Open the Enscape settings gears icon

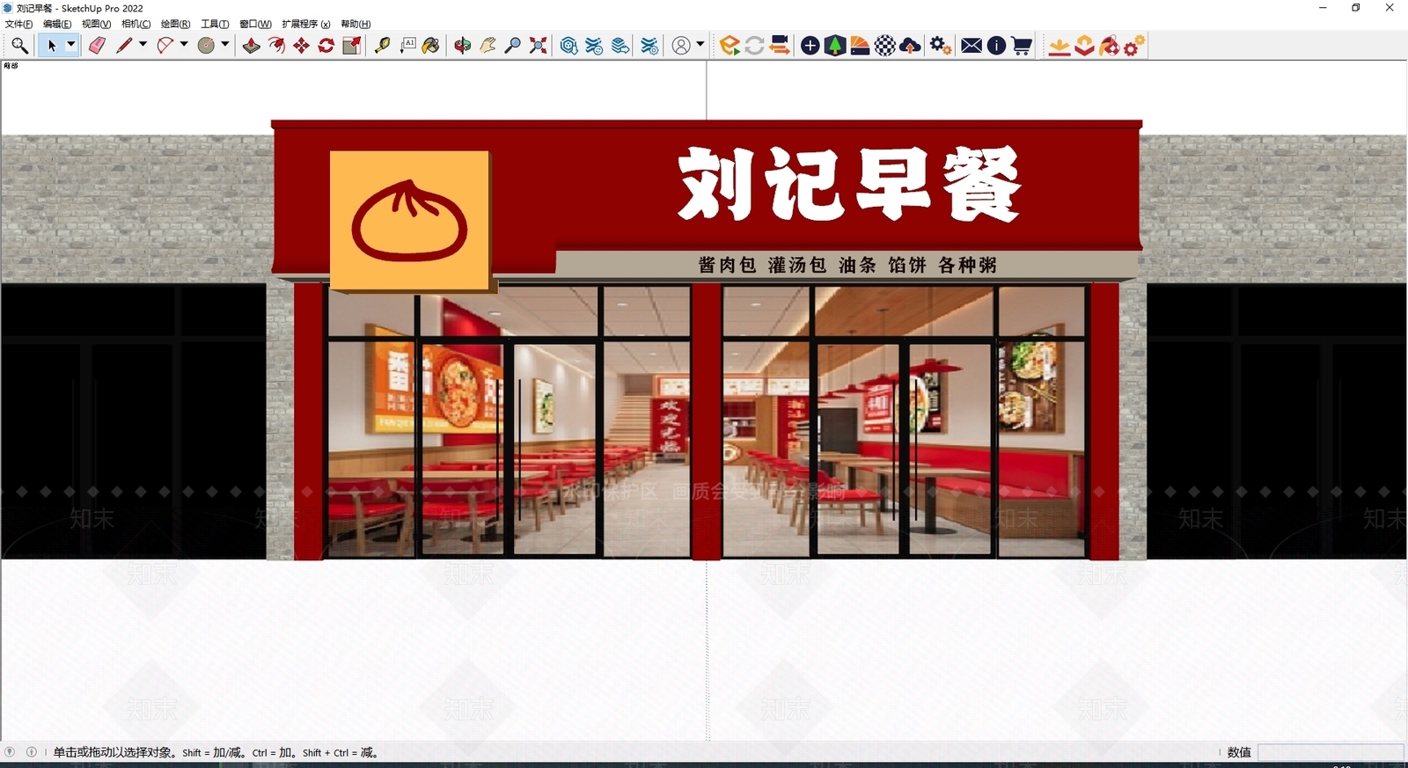coord(941,46)
